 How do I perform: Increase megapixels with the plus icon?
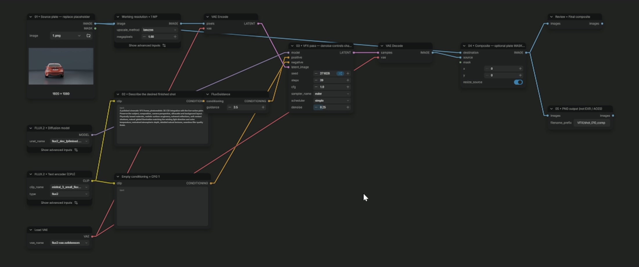click(x=175, y=37)
